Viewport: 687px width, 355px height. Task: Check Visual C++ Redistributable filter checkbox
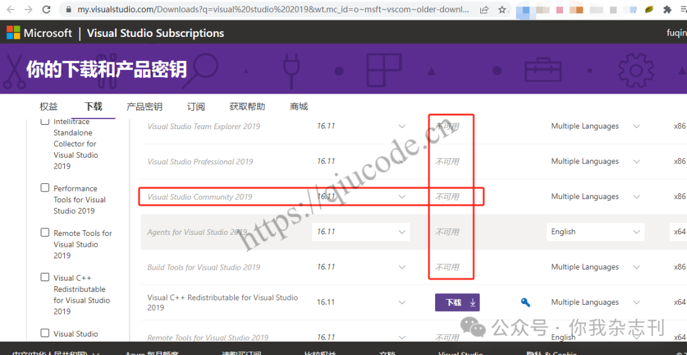click(45, 277)
